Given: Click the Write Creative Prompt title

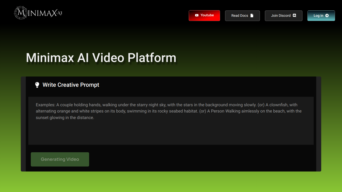Looking at the screenshot, I should 71,85.
